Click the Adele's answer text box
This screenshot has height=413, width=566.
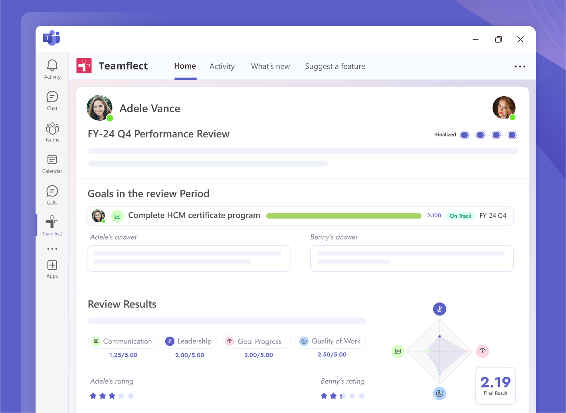(188, 258)
